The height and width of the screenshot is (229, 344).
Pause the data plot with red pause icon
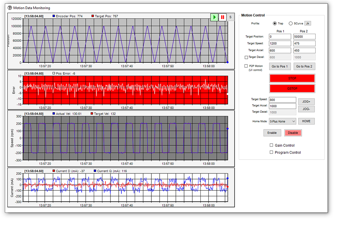click(222, 17)
